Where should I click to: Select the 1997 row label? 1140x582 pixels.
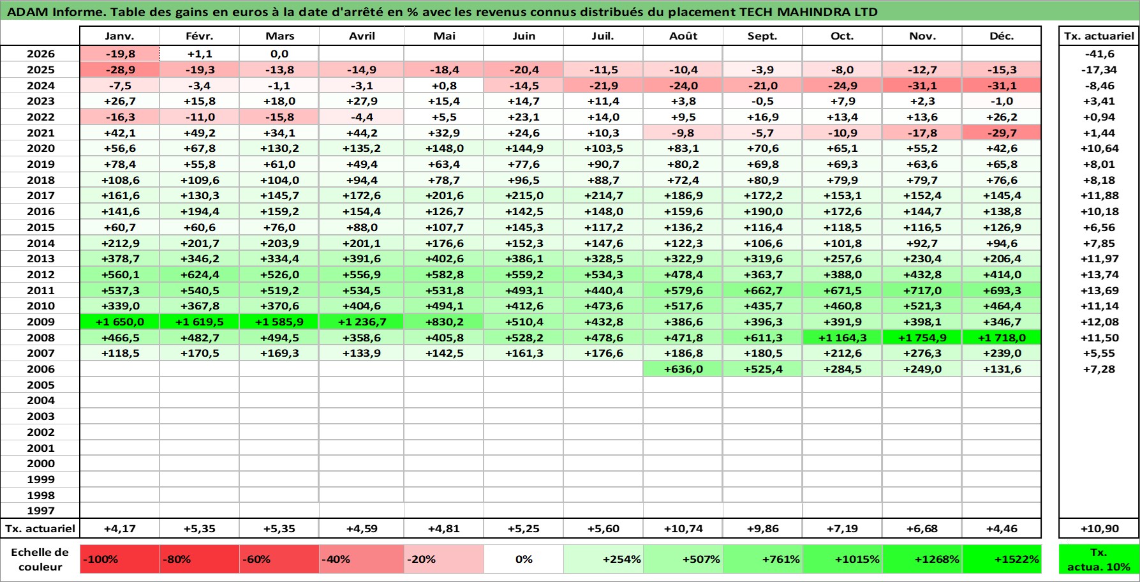40,511
